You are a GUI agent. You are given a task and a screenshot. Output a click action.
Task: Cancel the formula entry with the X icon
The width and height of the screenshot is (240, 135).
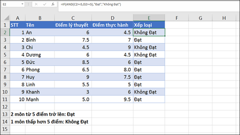pos(36,4)
